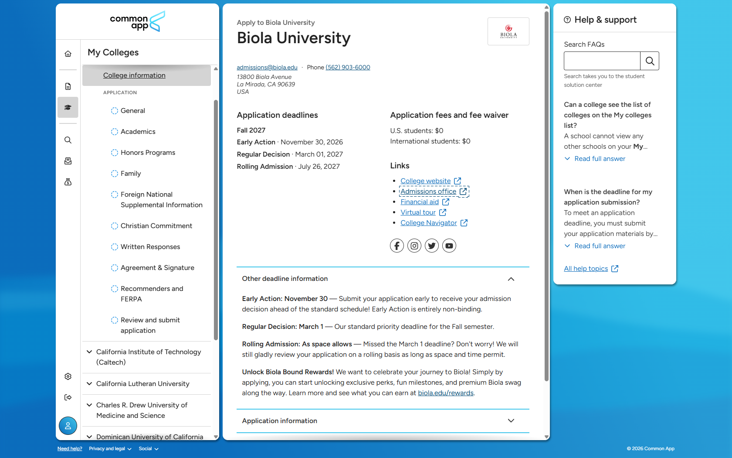This screenshot has height=458, width=732.
Task: Open the Financial aid link
Action: click(x=425, y=202)
